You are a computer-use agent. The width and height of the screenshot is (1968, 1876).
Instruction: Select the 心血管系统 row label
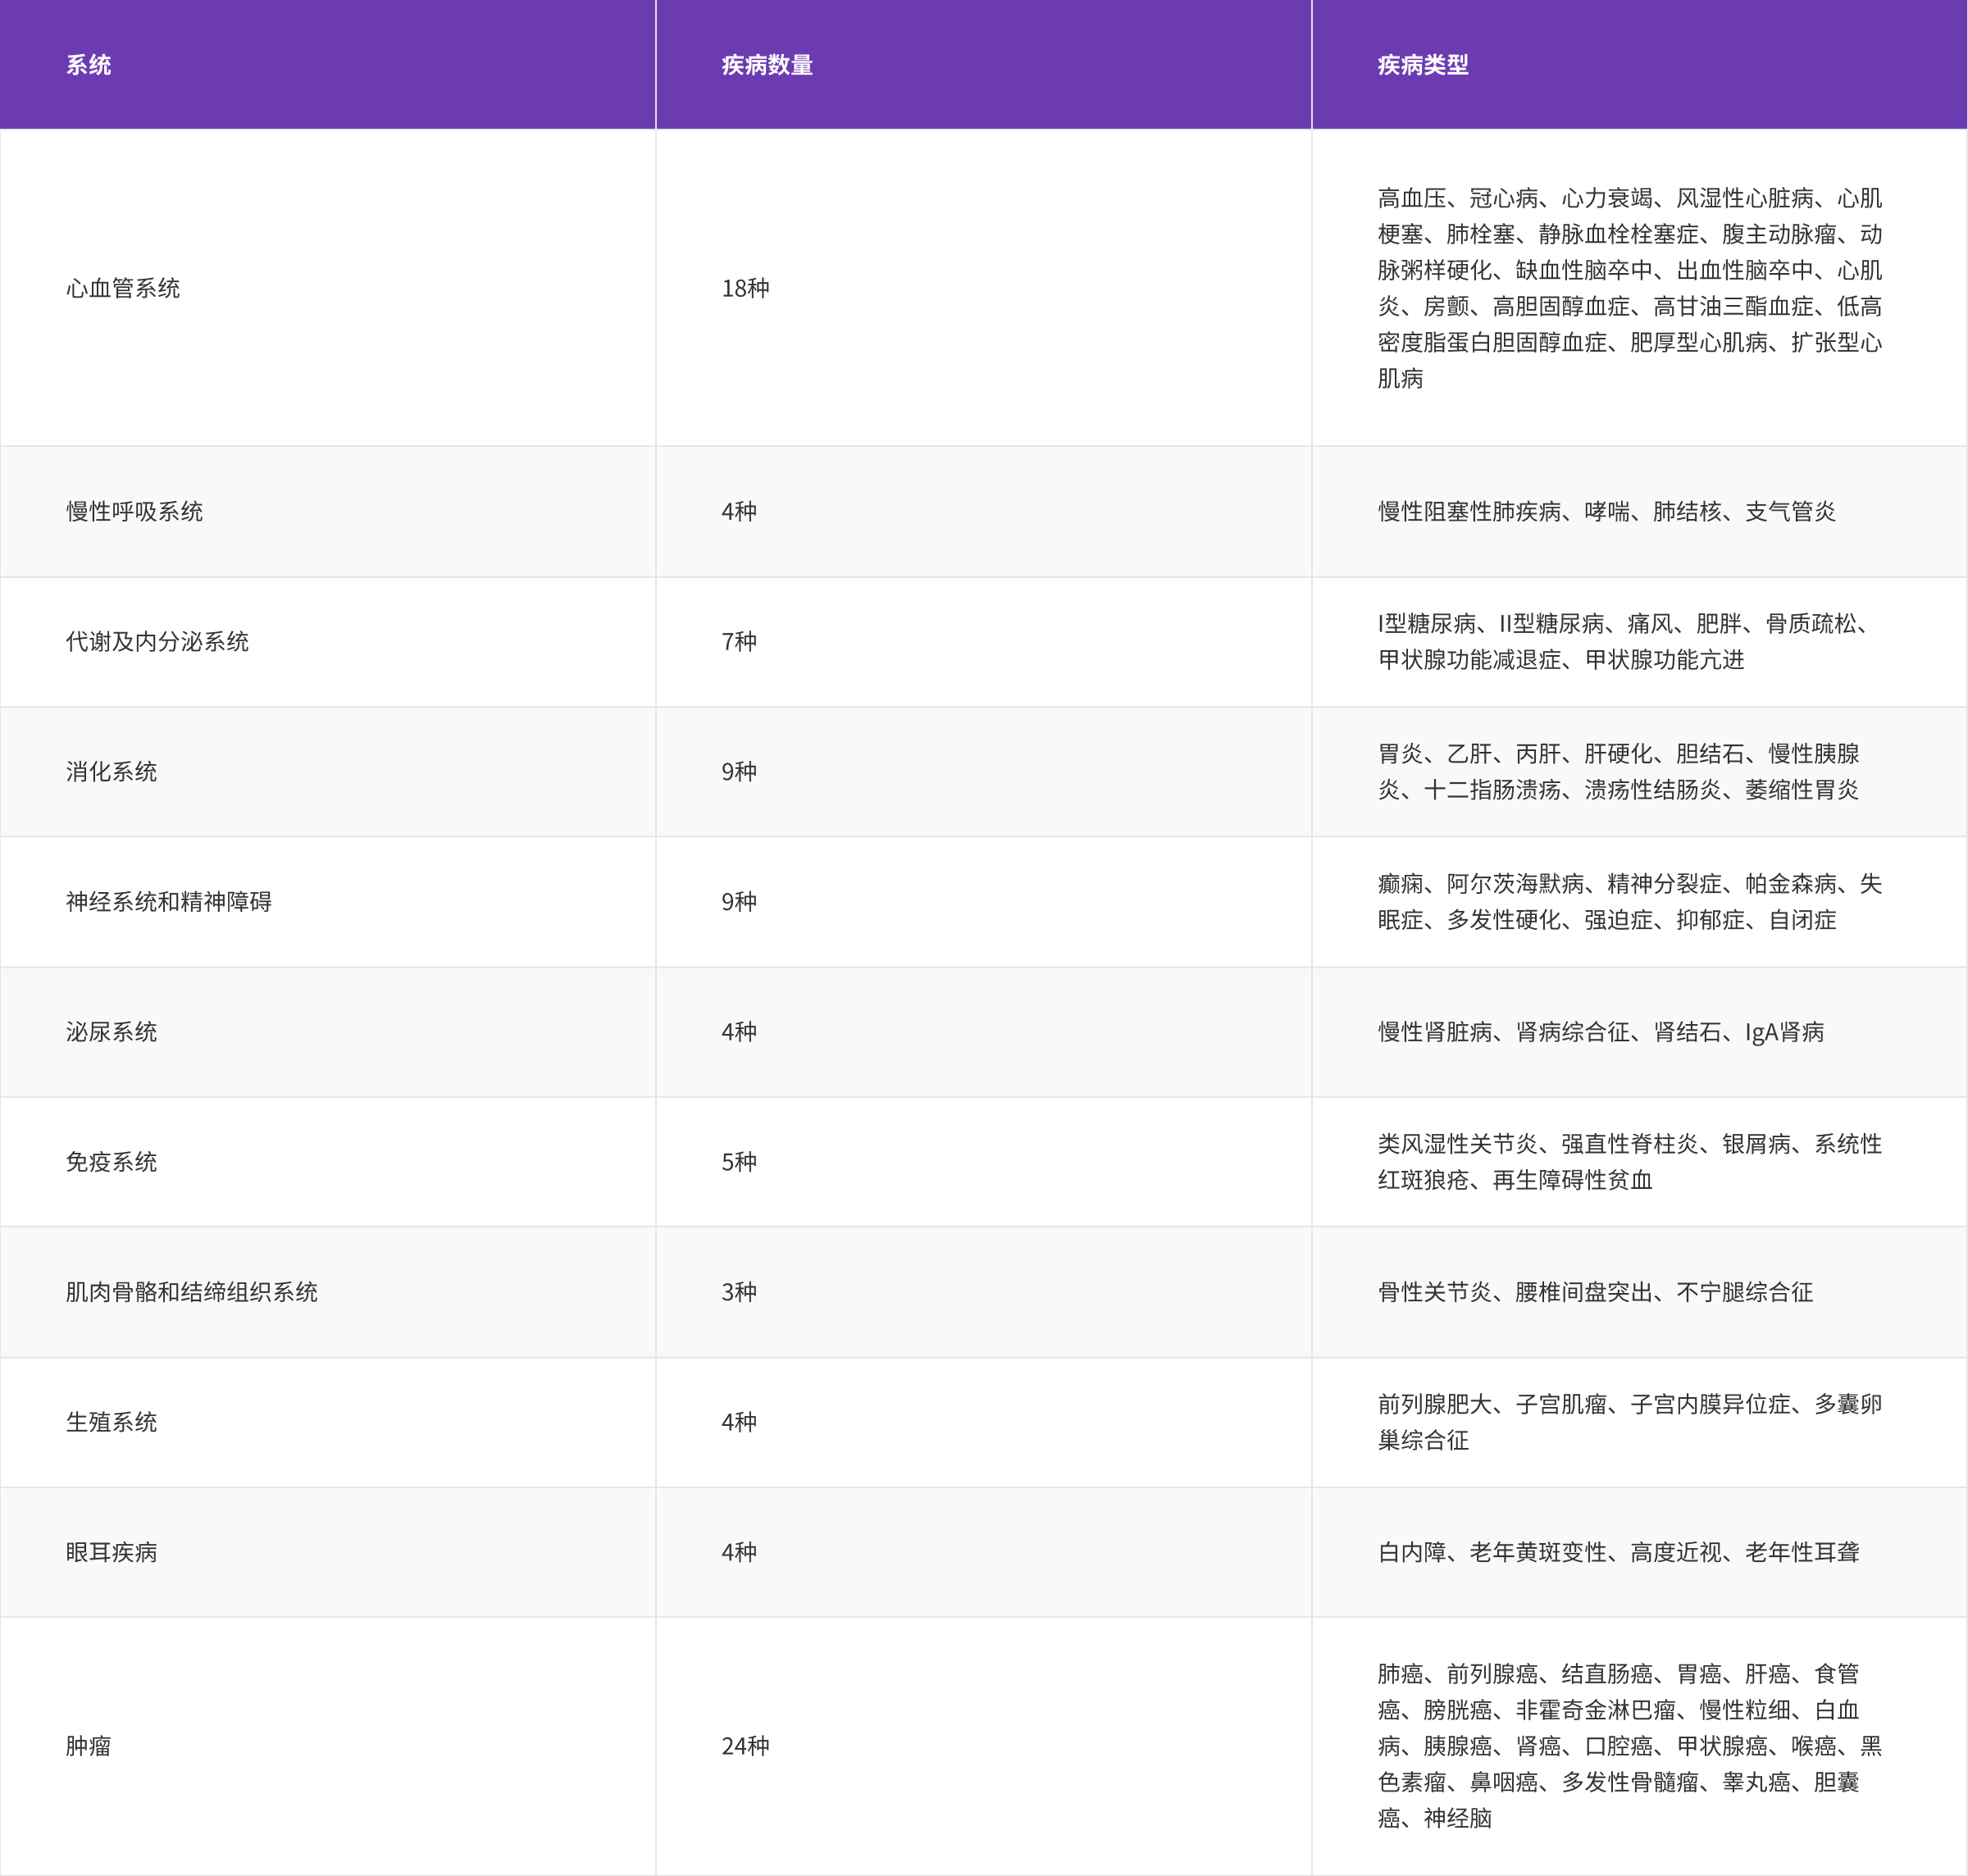[x=123, y=288]
